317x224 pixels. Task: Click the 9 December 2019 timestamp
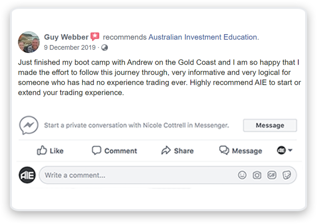70,47
